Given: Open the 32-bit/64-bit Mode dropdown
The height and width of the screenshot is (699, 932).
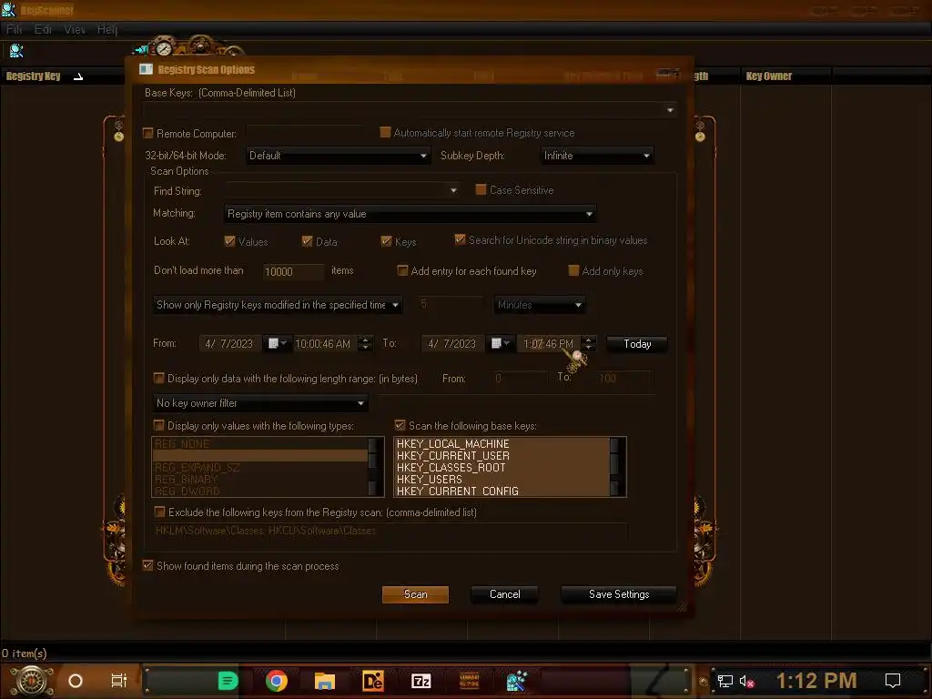Looking at the screenshot, I should click(338, 156).
